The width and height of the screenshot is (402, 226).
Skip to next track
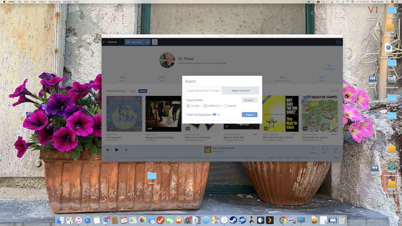click(x=126, y=150)
